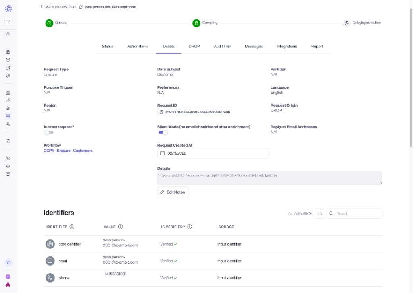Click the Compiling step green icon
Screen dimensions: 413x293
click(x=196, y=23)
